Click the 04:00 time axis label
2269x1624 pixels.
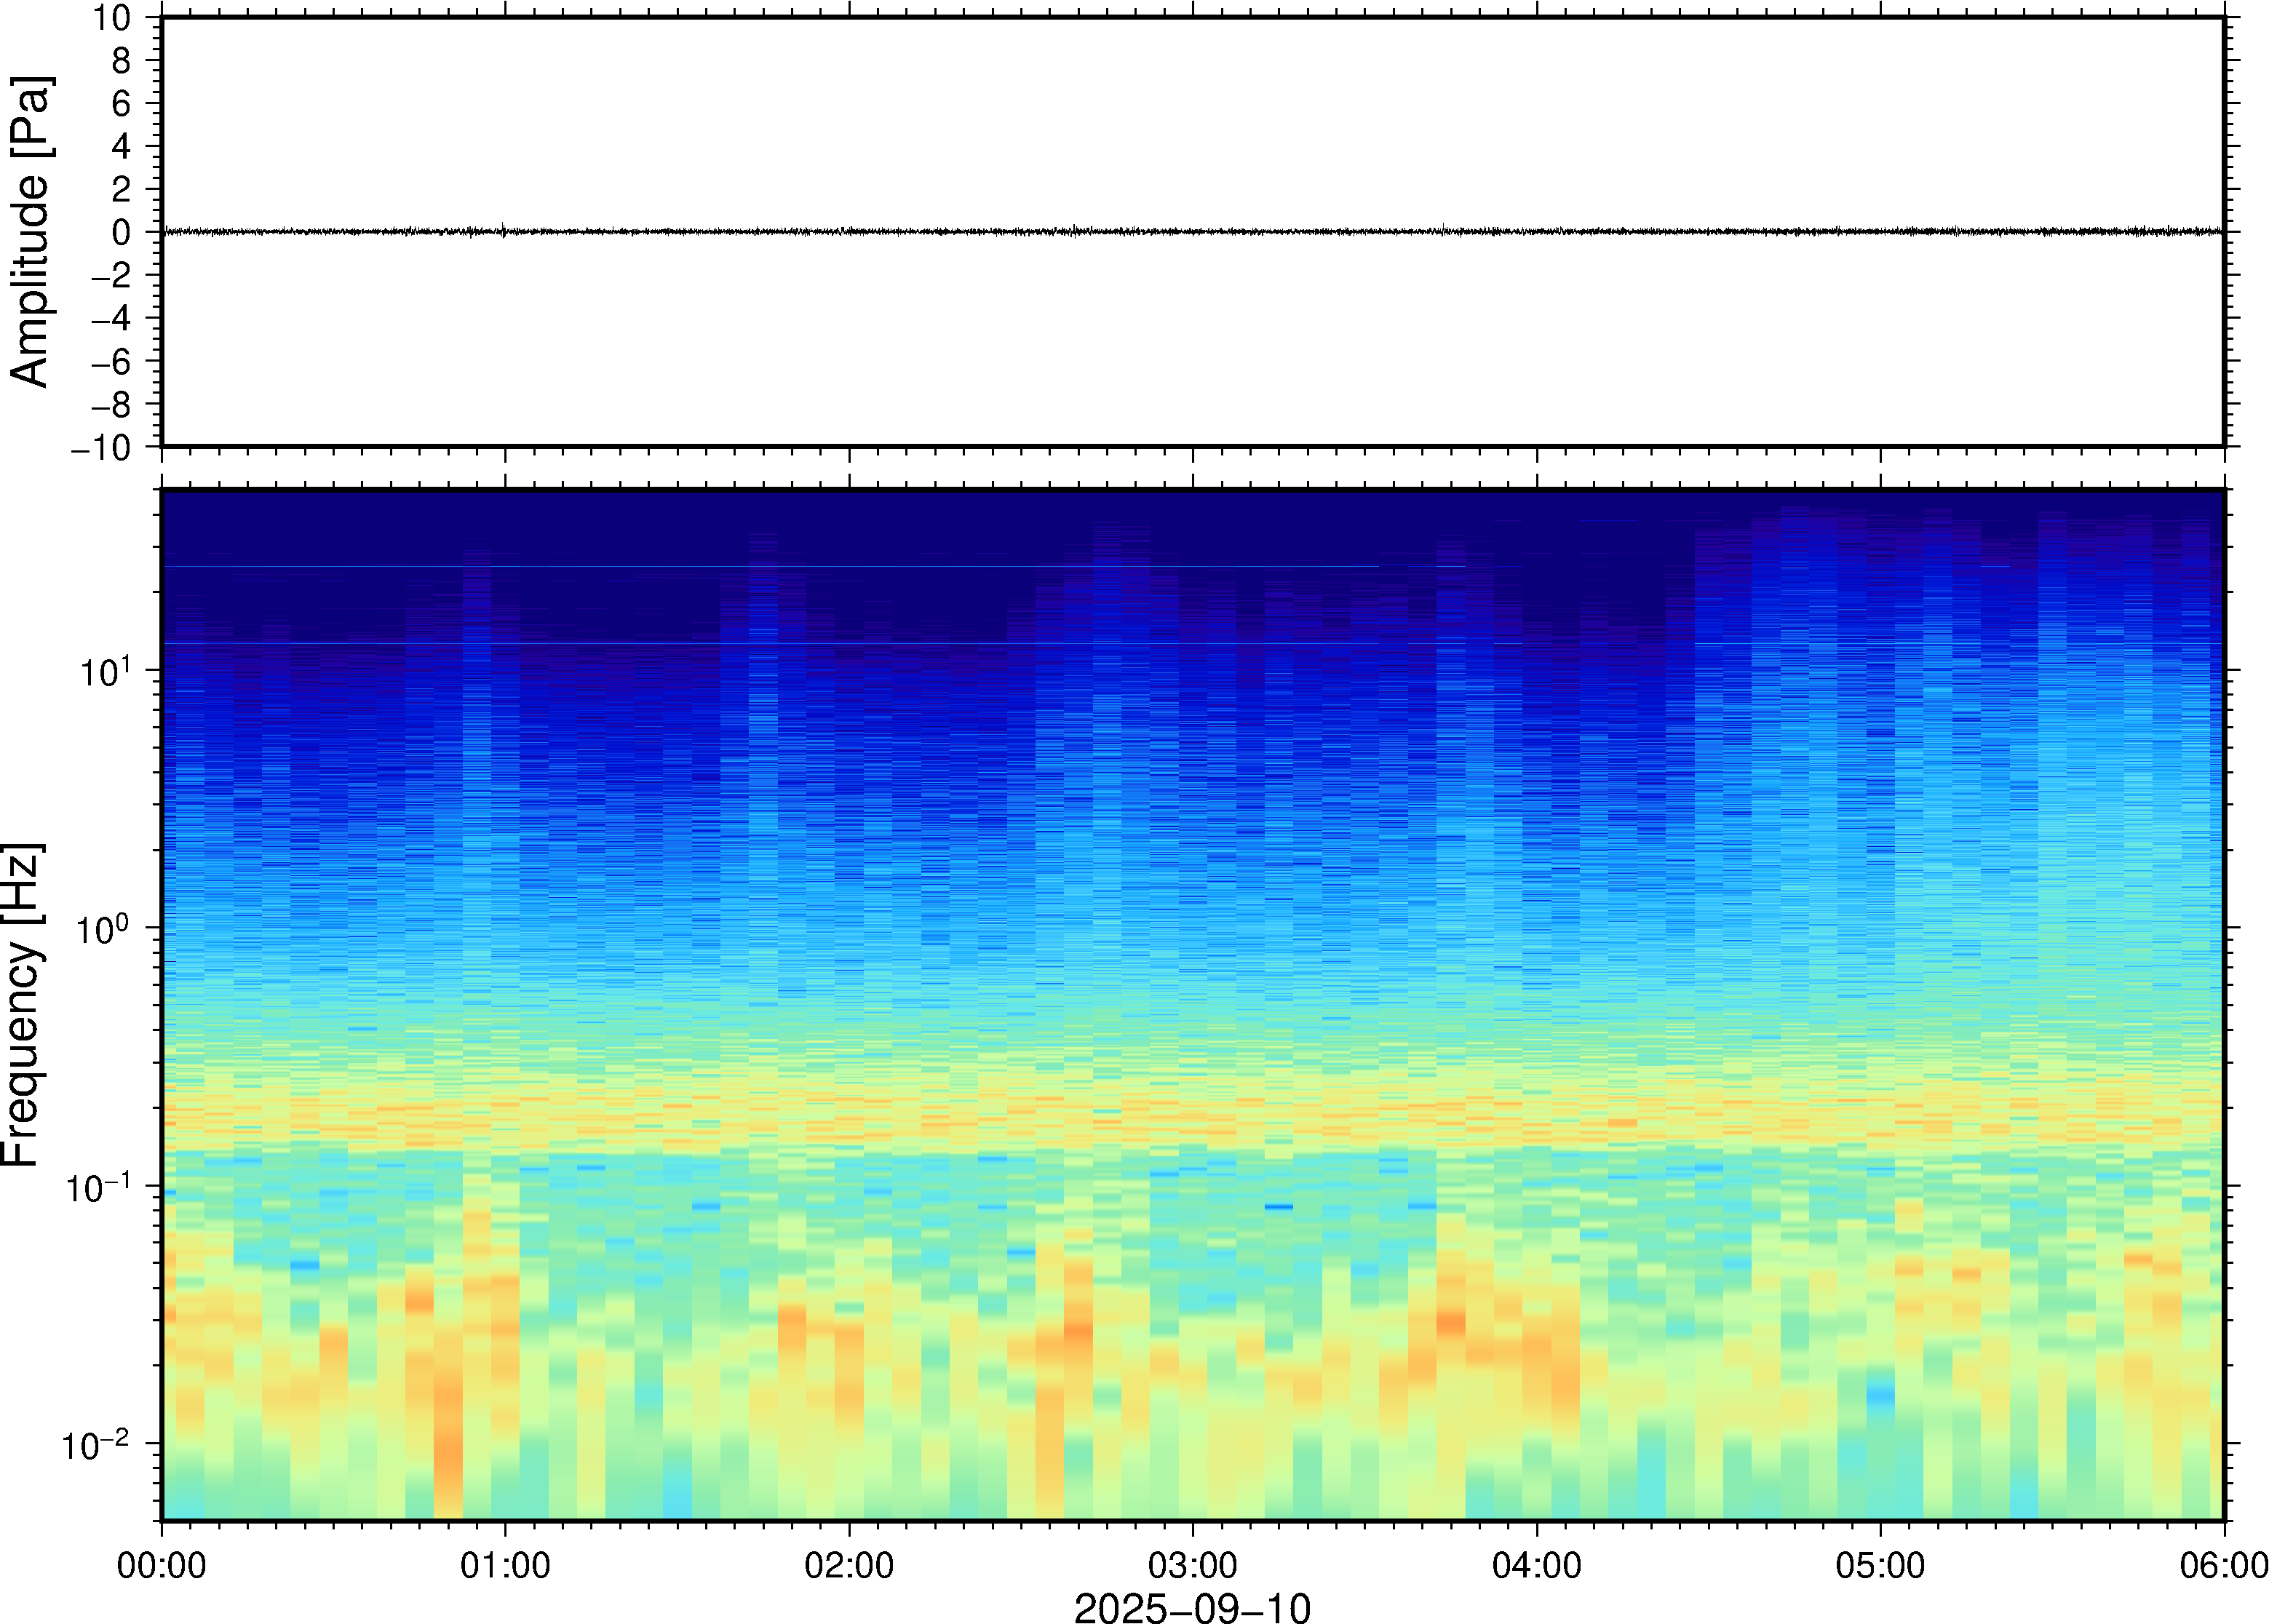click(1537, 1566)
